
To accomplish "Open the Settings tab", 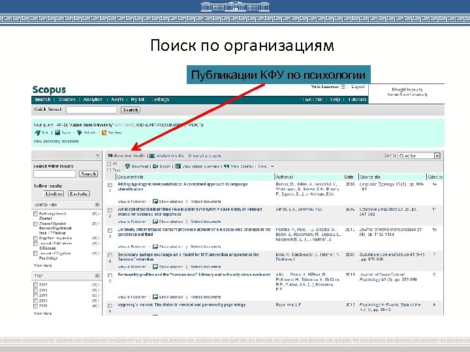I will [161, 99].
